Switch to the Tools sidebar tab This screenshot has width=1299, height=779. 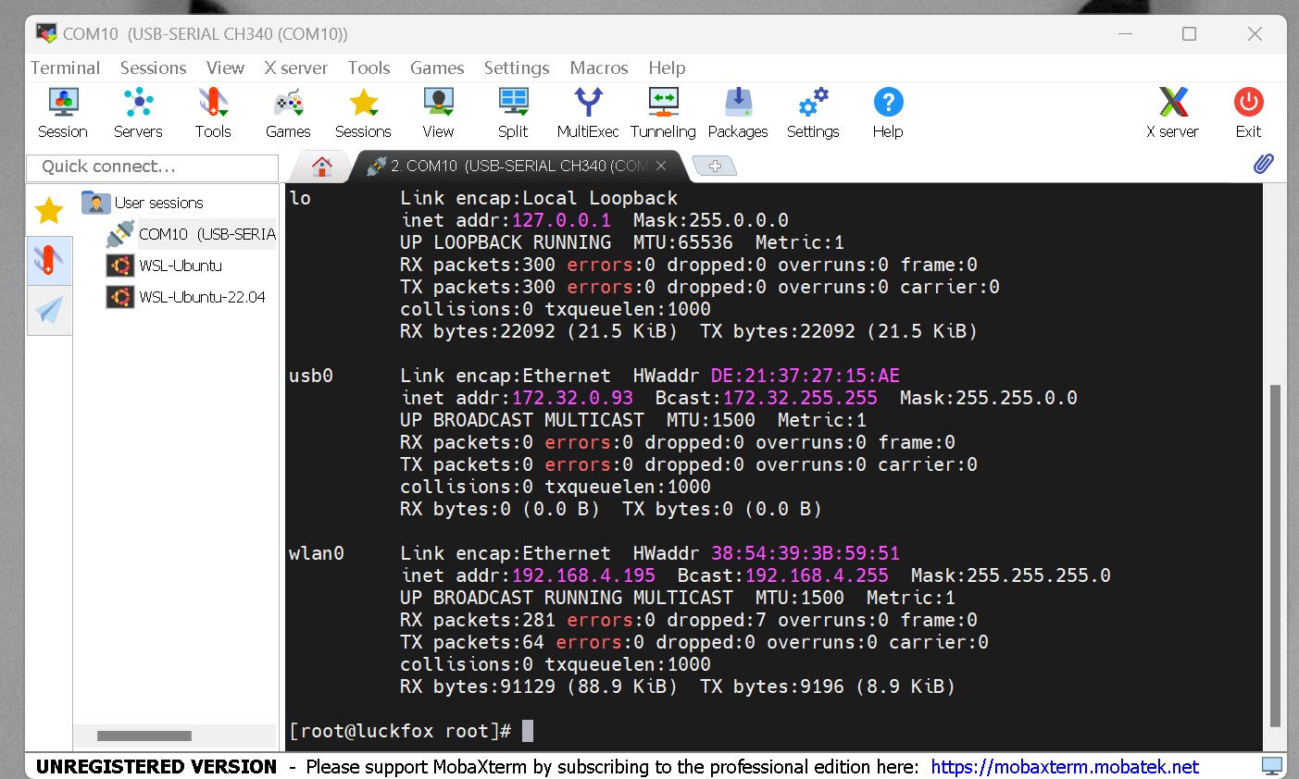coord(49,260)
